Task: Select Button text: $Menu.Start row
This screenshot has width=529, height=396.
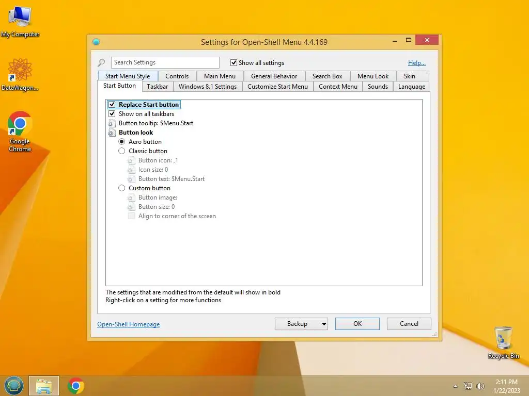Action: click(x=172, y=179)
